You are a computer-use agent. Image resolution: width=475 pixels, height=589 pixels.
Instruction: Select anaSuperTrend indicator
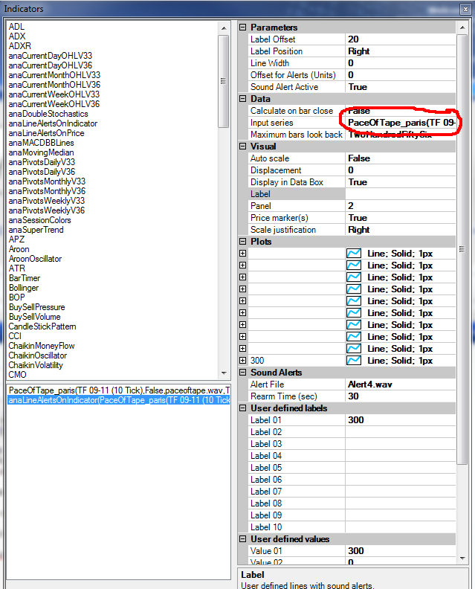(x=36, y=230)
